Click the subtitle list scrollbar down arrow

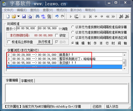pos(124,69)
